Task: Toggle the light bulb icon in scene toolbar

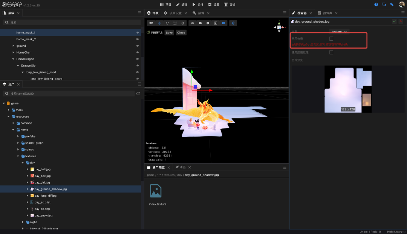Action: pyautogui.click(x=233, y=23)
